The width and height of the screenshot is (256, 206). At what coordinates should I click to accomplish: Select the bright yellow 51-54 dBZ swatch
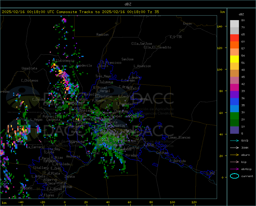point(234,59)
